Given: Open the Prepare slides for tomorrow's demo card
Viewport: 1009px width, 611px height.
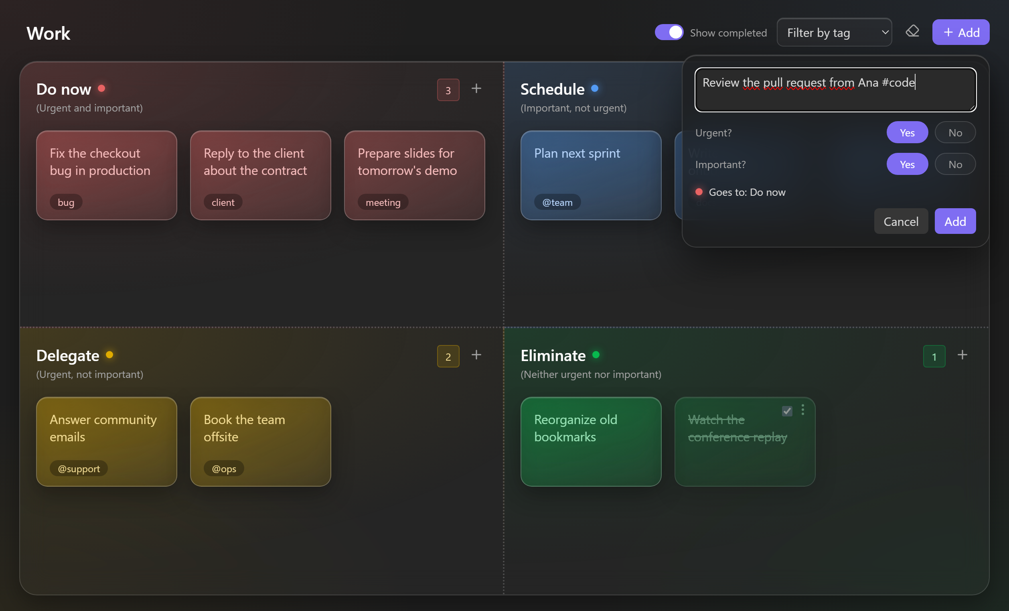Looking at the screenshot, I should tap(414, 175).
